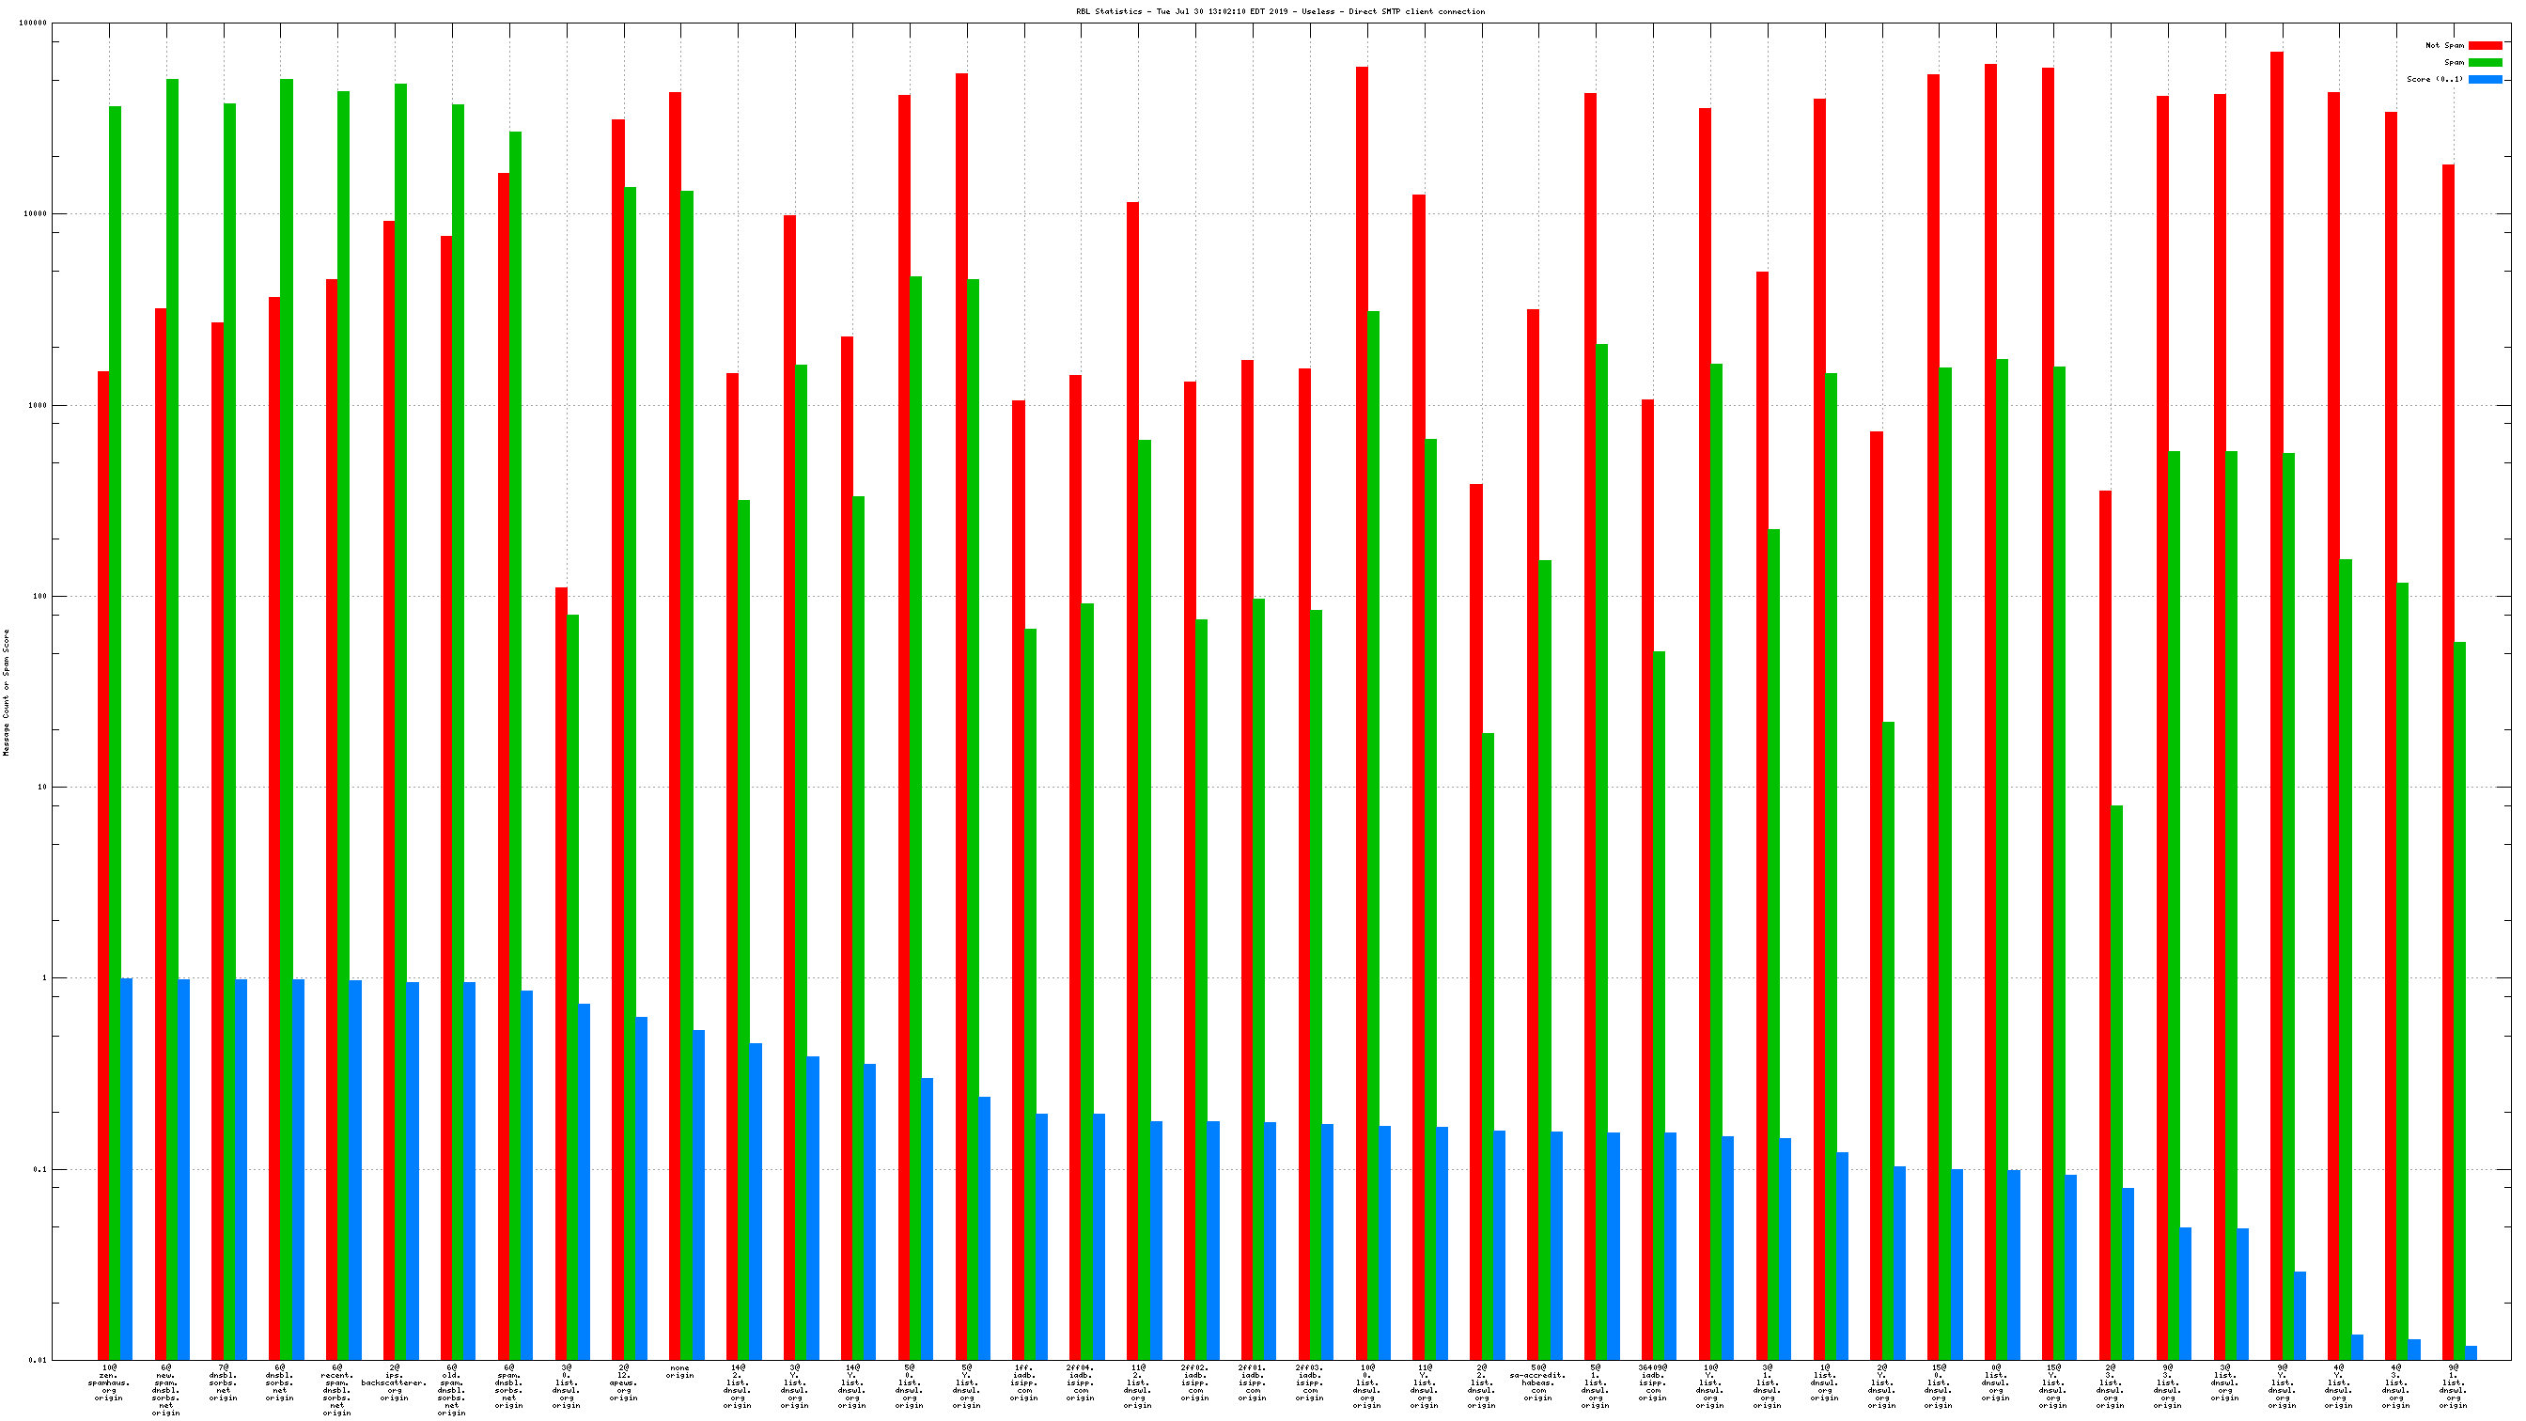The height and width of the screenshot is (1421, 2526).
Task: Click the 0.01 y-axis tick label
Action: point(38,1360)
